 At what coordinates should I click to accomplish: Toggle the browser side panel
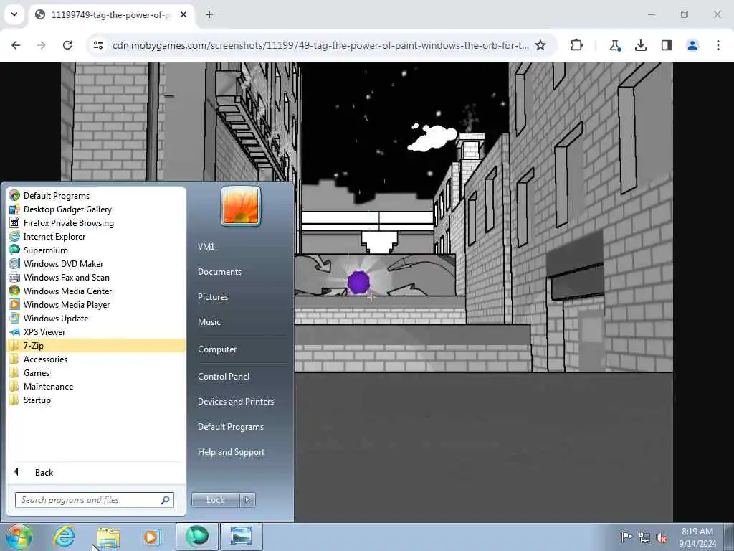tap(666, 45)
